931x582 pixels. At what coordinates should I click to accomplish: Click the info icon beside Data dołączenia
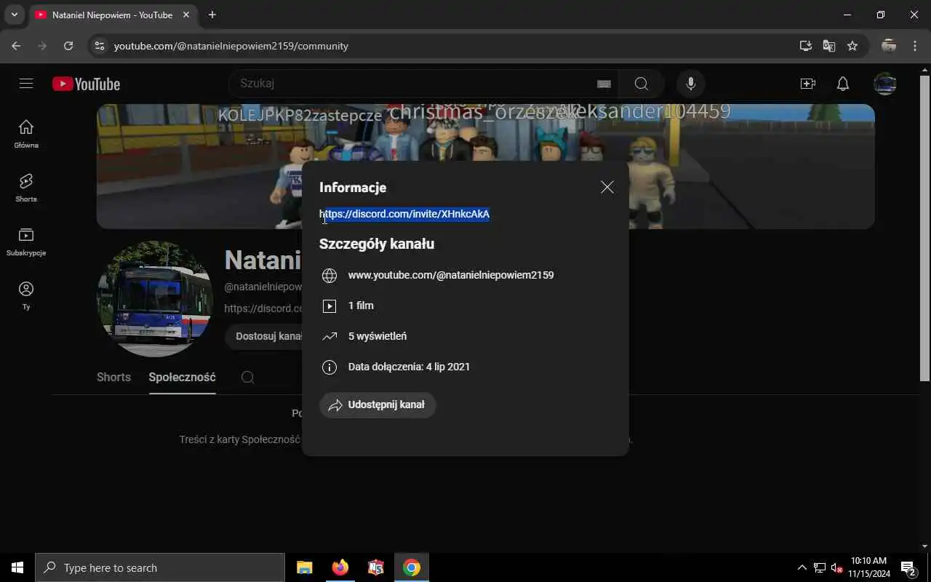(x=329, y=367)
